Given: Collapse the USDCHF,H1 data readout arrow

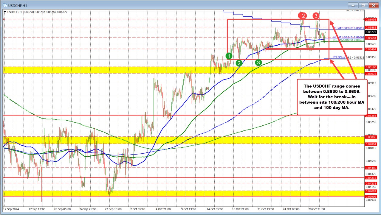Looking at the screenshot, I should 5,12.
